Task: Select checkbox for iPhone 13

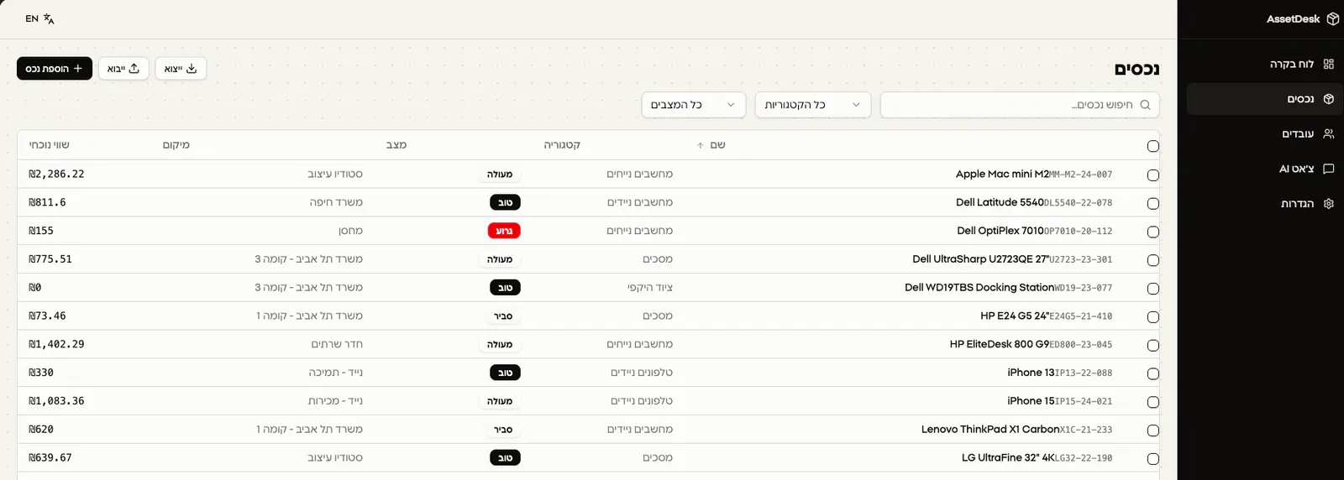Action: pyautogui.click(x=1152, y=373)
